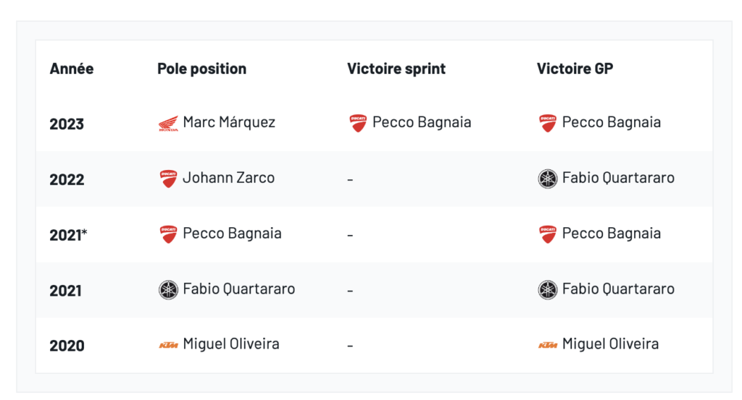Click the Victoire sprint column header
This screenshot has height=400, width=742.
point(396,69)
